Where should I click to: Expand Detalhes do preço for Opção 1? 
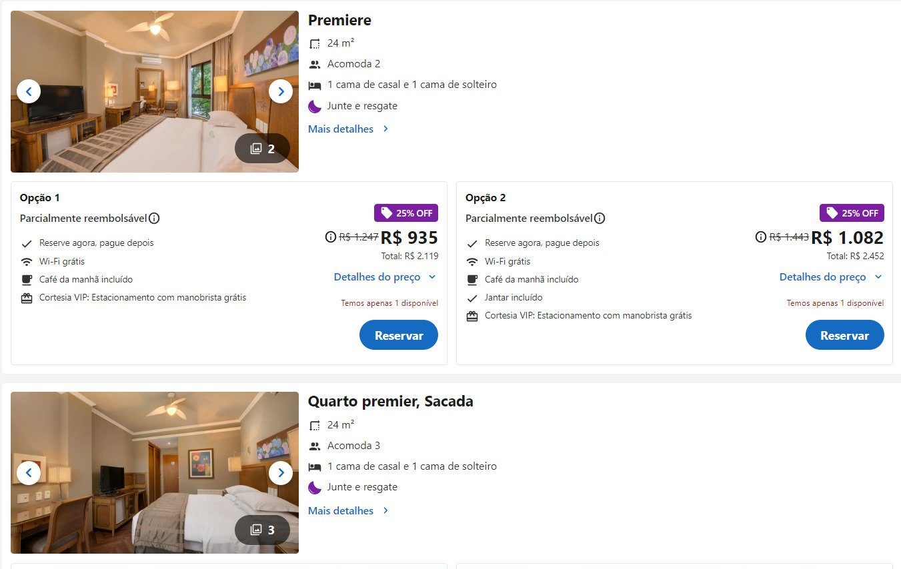pos(385,277)
